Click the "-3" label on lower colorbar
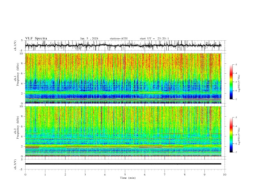253x196 pixels. coord(236,118)
